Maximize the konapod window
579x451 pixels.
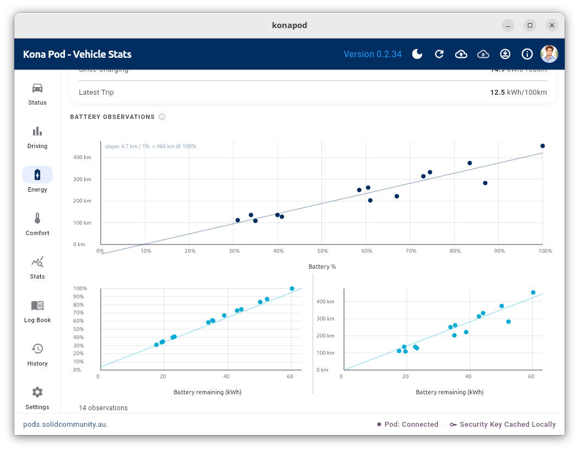[530, 25]
